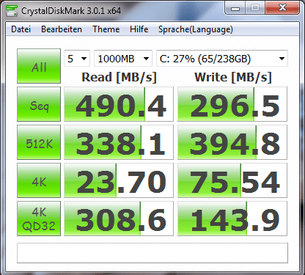Expand the drive dropdown C: 27% (65/238GB)

point(222,59)
